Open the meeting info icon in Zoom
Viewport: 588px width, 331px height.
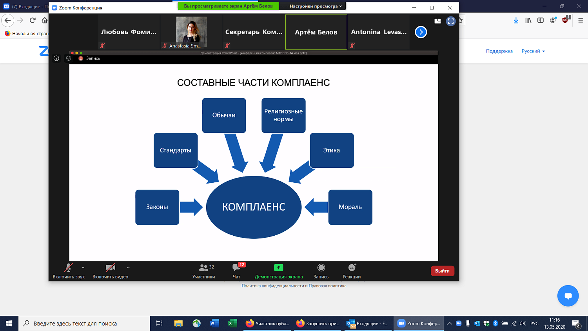coord(56,58)
